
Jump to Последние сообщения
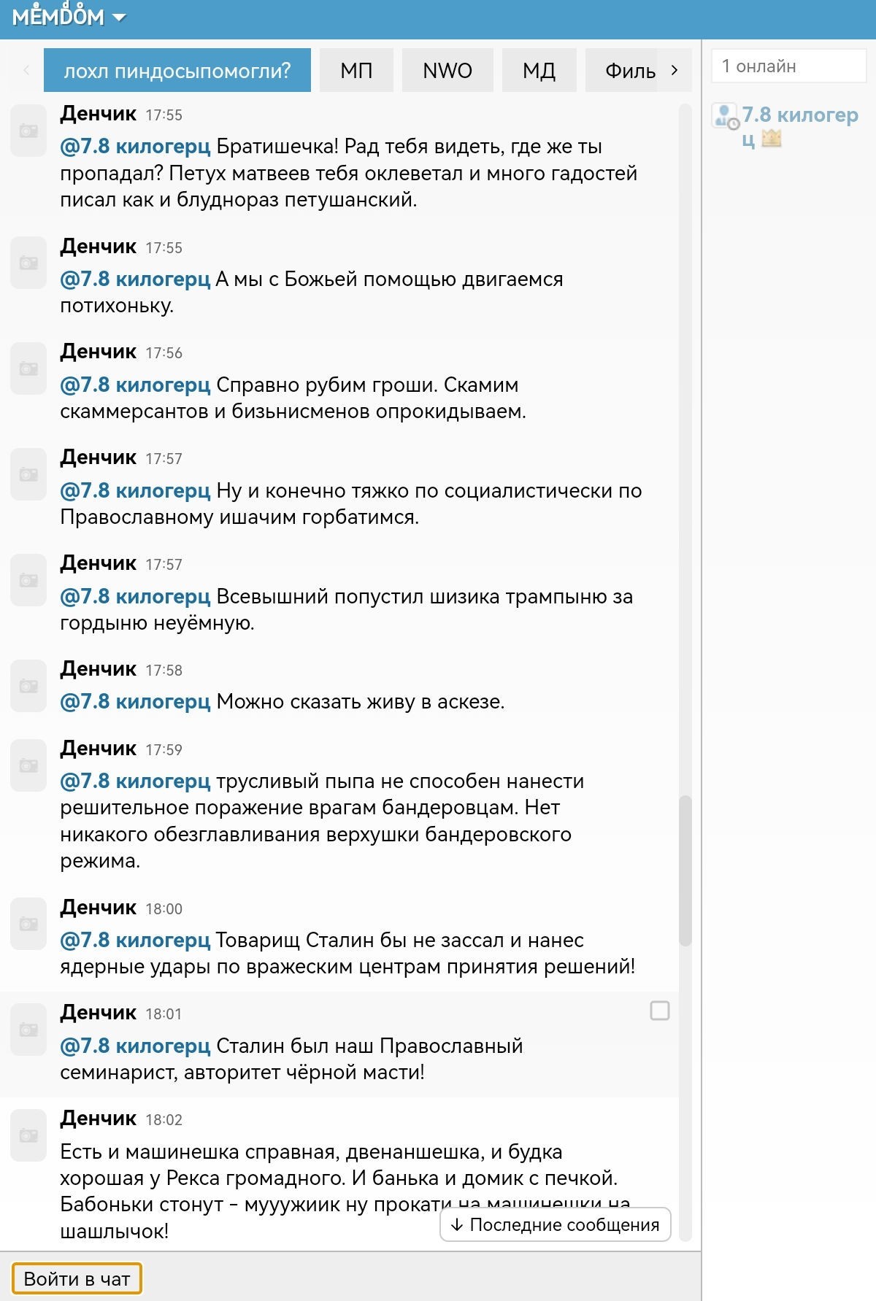pyautogui.click(x=555, y=1224)
